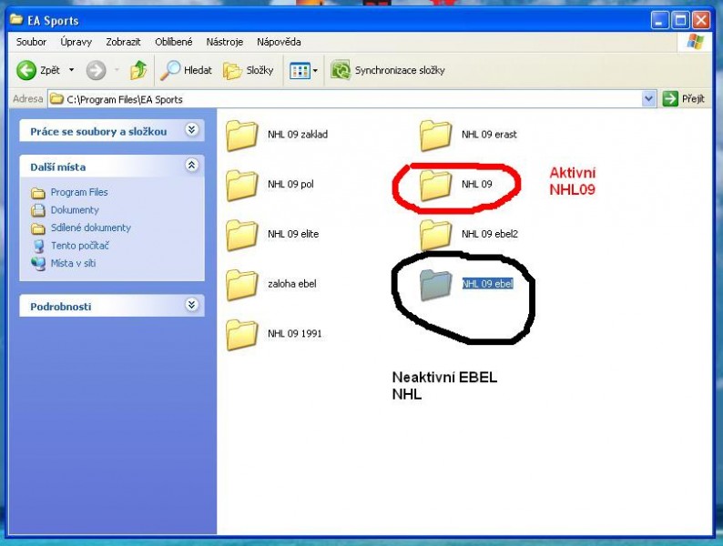The width and height of the screenshot is (723, 546).
Task: Click the address bar path field
Action: (x=345, y=99)
